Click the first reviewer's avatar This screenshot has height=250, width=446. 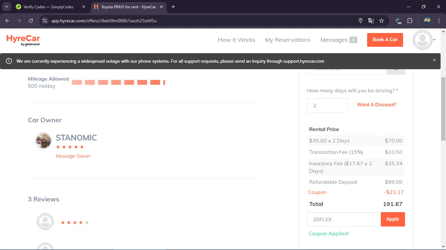tap(45, 222)
